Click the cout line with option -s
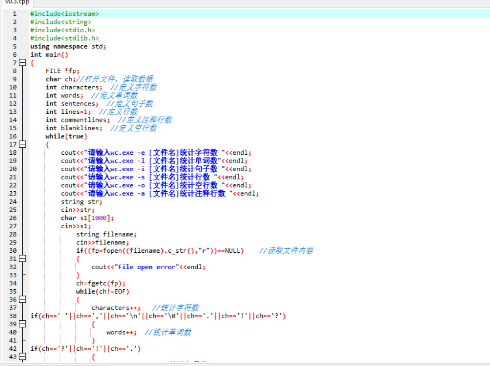 click(152, 177)
